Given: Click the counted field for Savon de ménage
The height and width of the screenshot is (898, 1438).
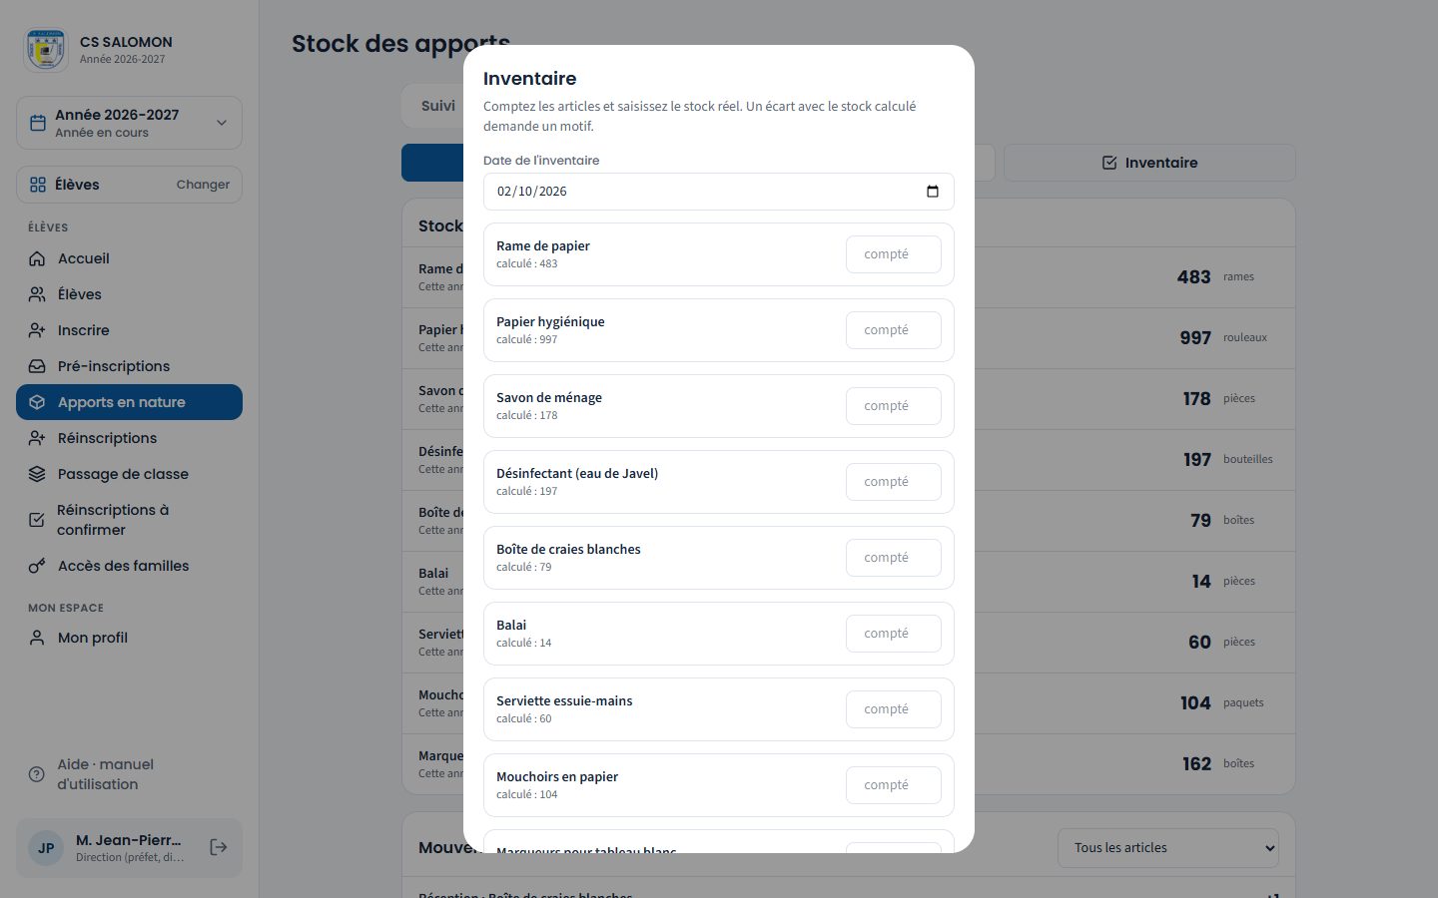Looking at the screenshot, I should 894,406.
